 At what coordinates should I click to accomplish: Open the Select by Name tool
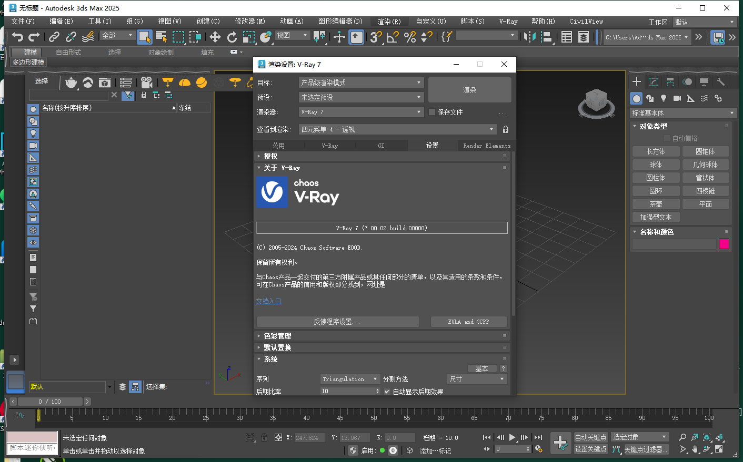point(160,37)
